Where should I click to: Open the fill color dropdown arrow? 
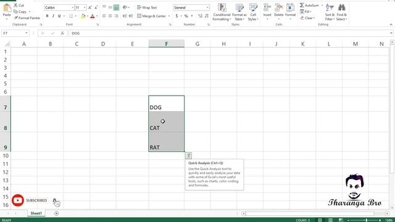88,16
